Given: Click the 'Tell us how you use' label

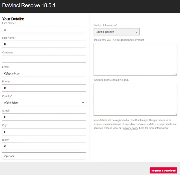Looking at the screenshot, I should [x=119, y=40].
